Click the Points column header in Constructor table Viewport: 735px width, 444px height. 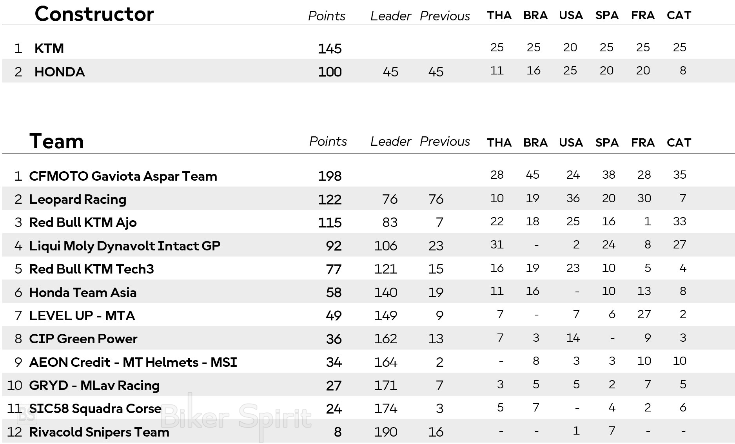(x=327, y=16)
